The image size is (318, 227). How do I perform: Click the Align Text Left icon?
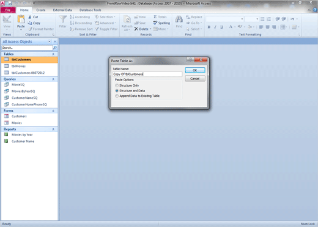261,27
